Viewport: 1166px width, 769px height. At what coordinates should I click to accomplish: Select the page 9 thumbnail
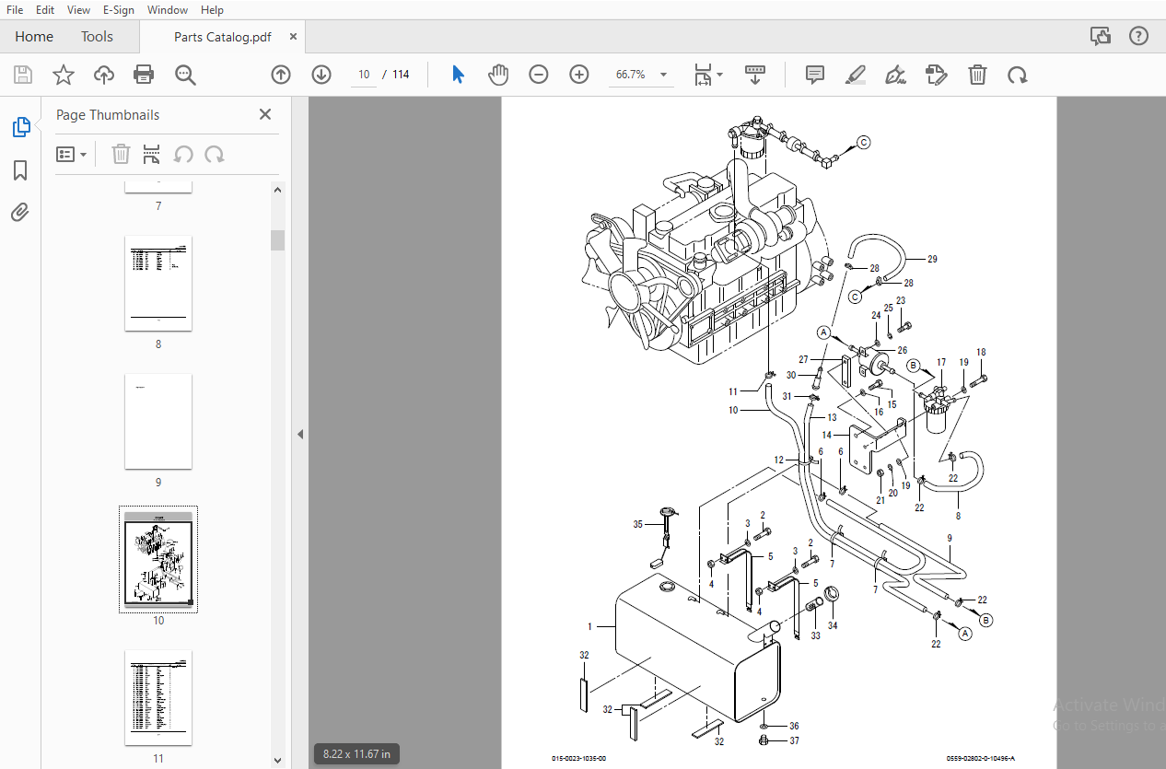point(158,421)
